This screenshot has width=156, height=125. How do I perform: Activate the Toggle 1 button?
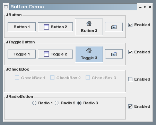pyautogui.click(x=22, y=54)
